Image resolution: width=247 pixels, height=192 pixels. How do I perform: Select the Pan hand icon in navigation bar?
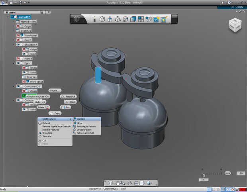click(118, 183)
